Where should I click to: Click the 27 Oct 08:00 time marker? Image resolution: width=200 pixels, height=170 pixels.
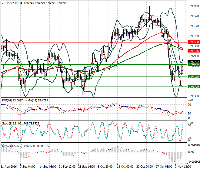[164, 167]
